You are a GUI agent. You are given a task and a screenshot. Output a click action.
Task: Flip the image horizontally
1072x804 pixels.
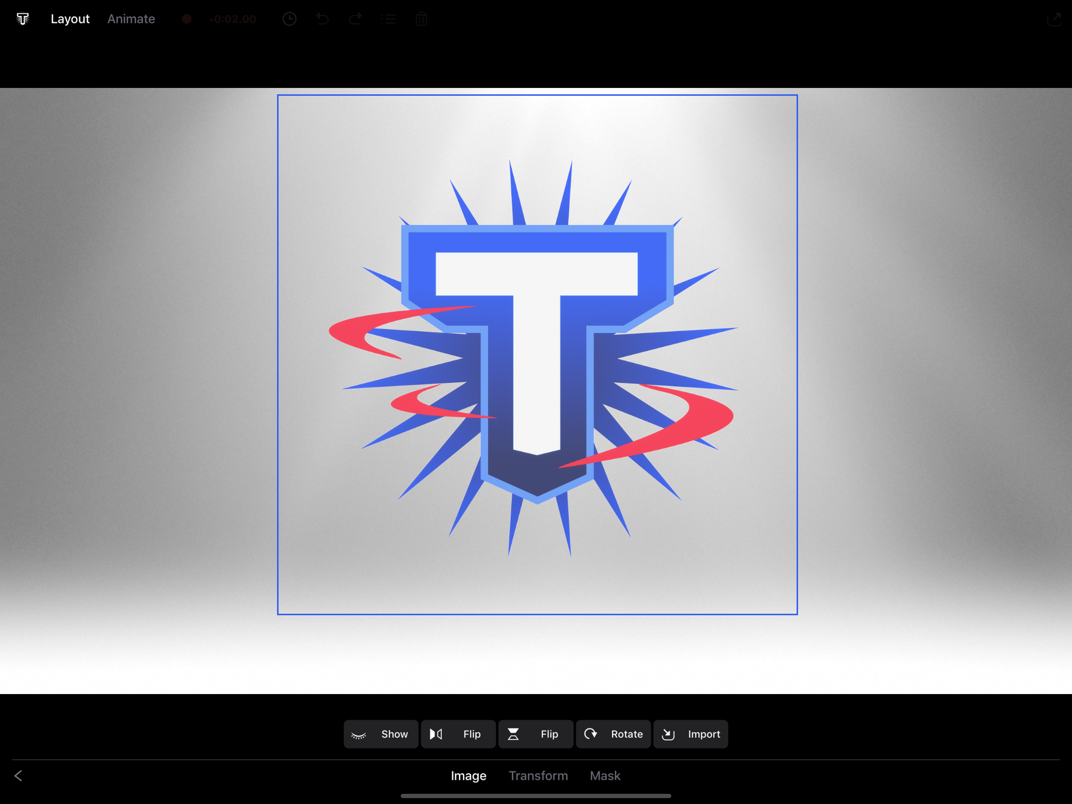(458, 734)
